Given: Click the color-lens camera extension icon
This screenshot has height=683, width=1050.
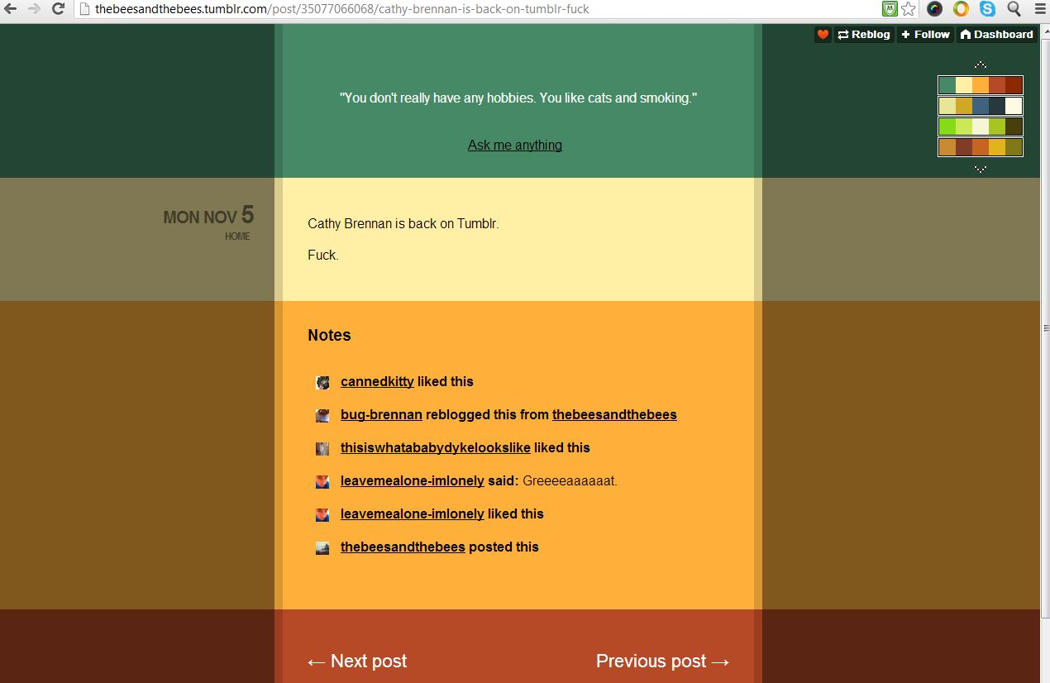Looking at the screenshot, I should pos(934,9).
